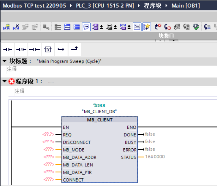Image resolution: width=217 pixels, height=186 pixels.
Task: Click the DISCONNECT input operand placeholder
Action: coord(48,142)
